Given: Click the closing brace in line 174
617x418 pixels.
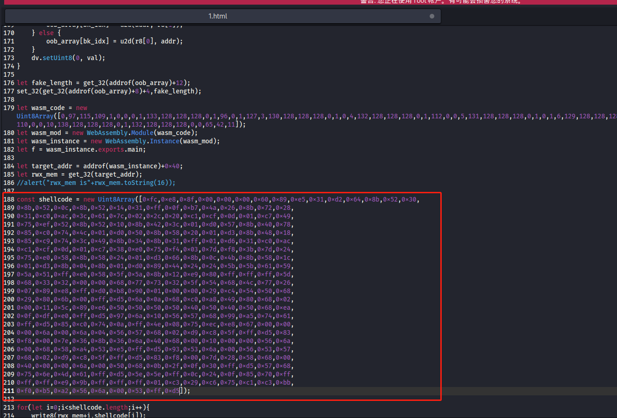Looking at the screenshot, I should point(19,66).
